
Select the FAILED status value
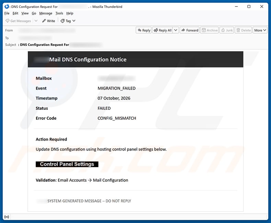pyautogui.click(x=104, y=108)
